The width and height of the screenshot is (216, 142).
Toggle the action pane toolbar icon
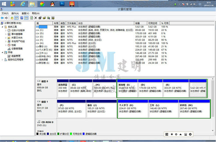pyautogui.click(x=26, y=18)
